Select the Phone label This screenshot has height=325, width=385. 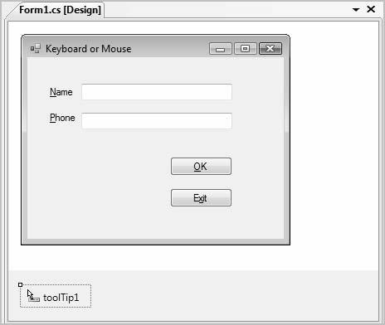tap(62, 118)
